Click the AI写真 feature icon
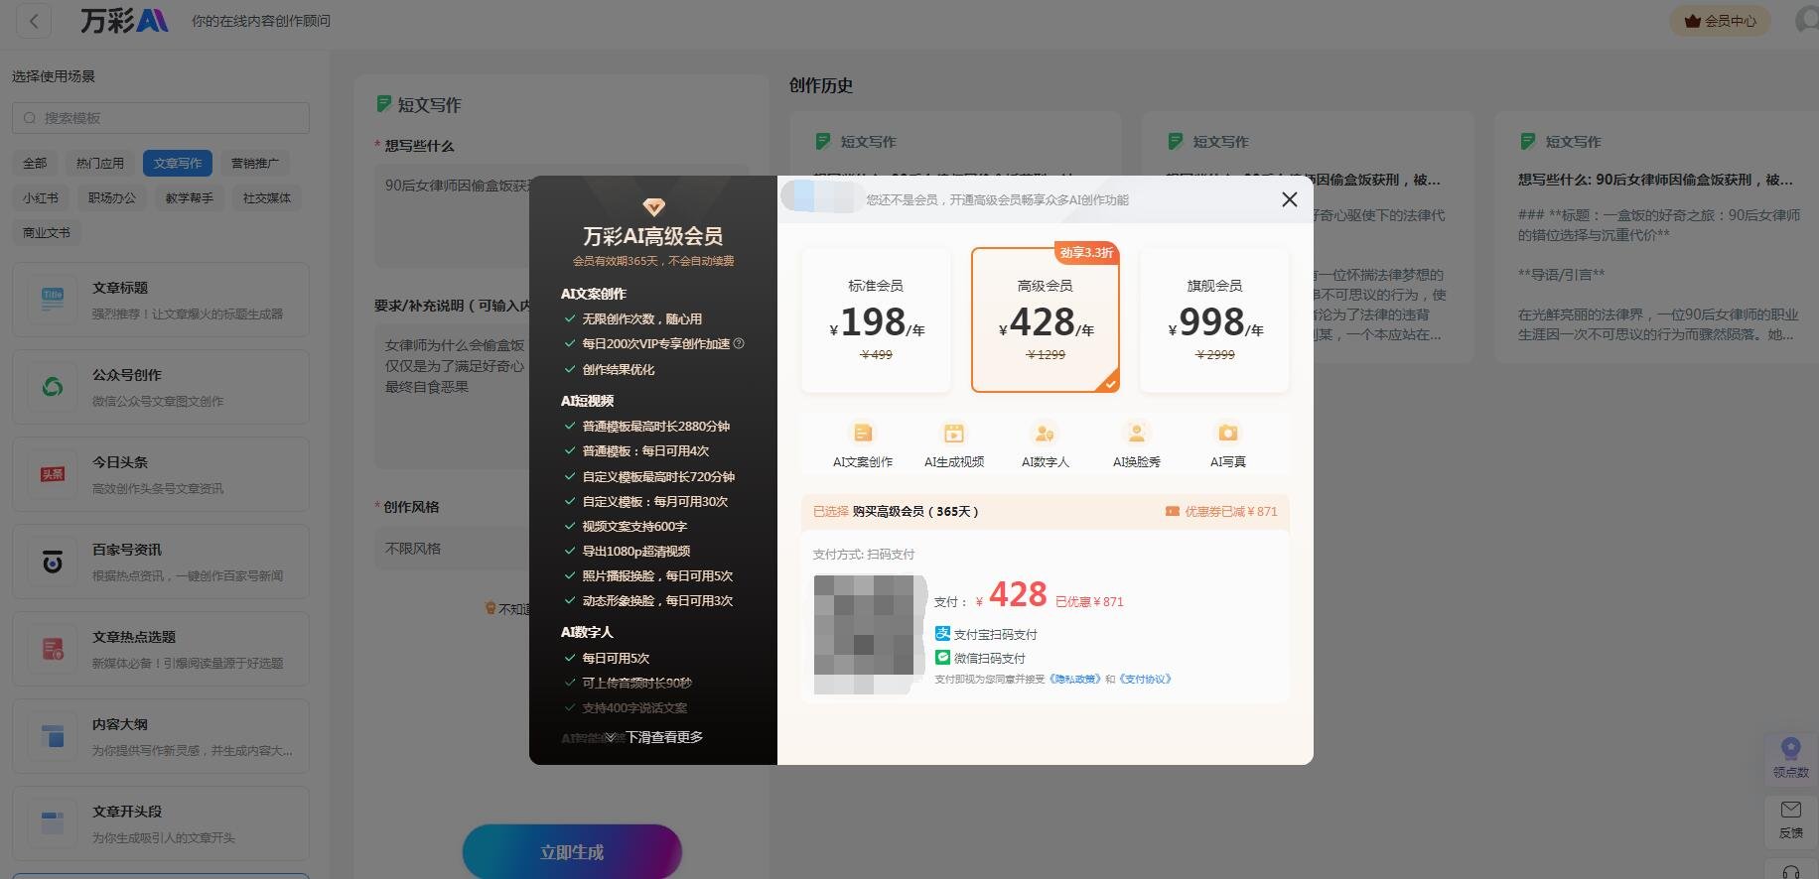 (x=1228, y=434)
